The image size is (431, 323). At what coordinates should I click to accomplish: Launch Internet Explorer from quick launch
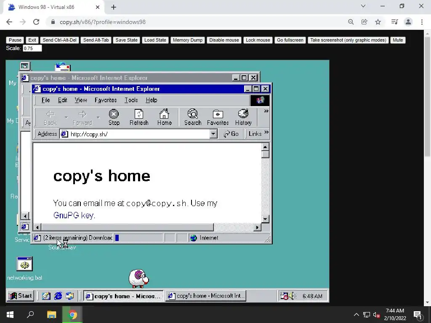click(58, 296)
